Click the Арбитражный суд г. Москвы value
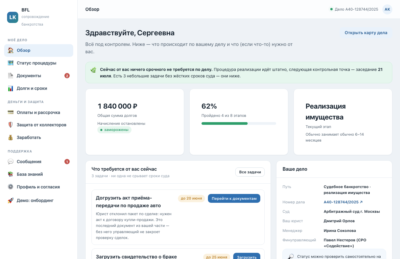The height and width of the screenshot is (259, 400). (x=352, y=211)
